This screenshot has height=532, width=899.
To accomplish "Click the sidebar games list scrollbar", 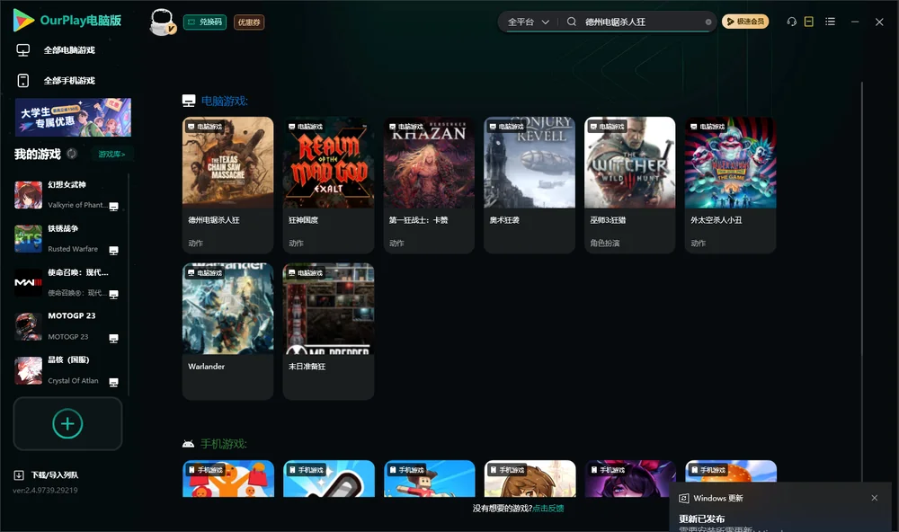I will (x=129, y=284).
